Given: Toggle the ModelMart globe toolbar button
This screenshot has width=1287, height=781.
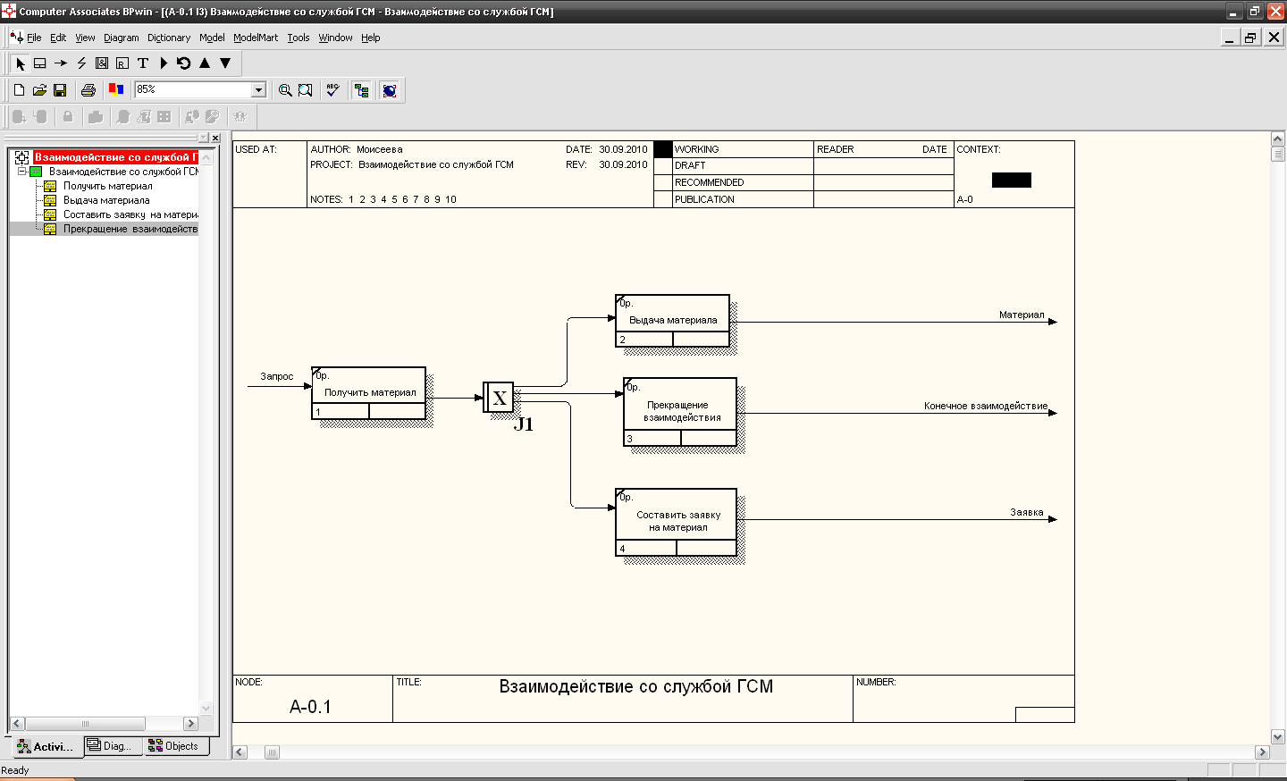Looking at the screenshot, I should pyautogui.click(x=389, y=90).
